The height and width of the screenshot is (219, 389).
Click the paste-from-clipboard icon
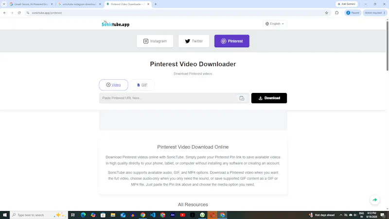[242, 98]
